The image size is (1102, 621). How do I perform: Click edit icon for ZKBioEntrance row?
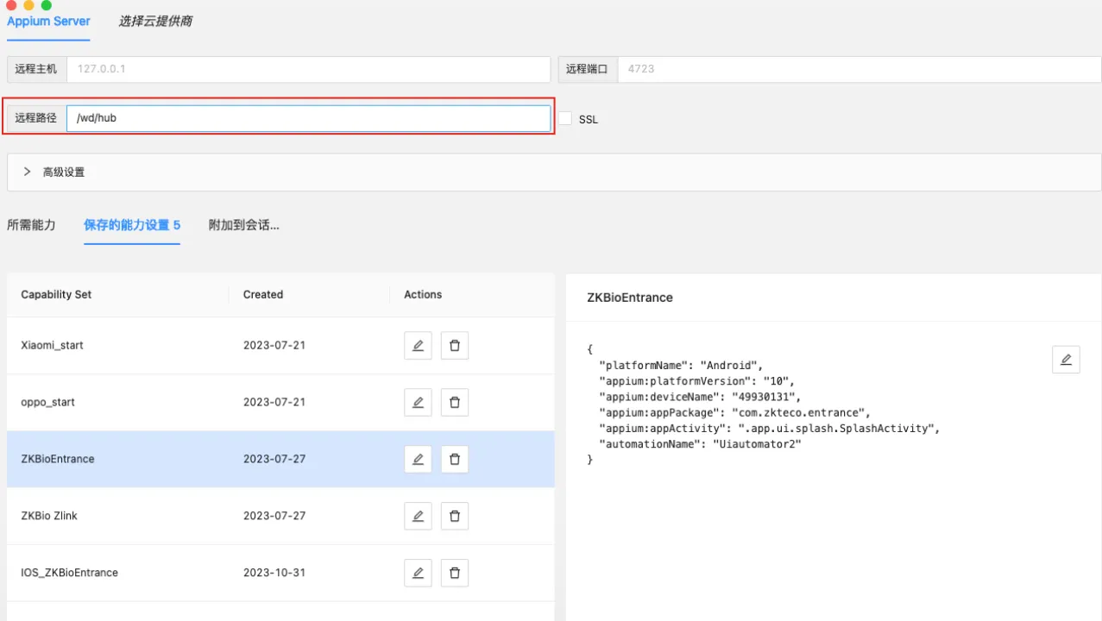[x=418, y=460]
